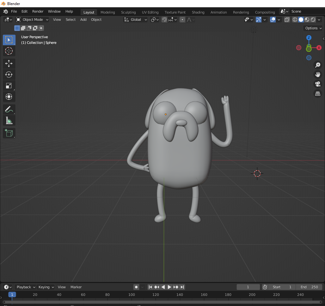Click the blue Z axis gizmo
The width and height of the screenshot is (325, 306).
[309, 38]
